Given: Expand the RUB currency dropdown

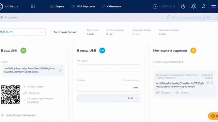Looking at the screenshot, I should coord(109,98).
